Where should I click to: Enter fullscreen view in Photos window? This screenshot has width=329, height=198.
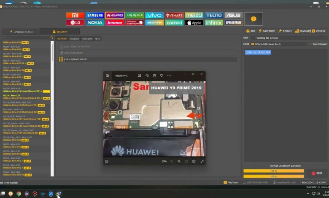pyautogui.click(x=202, y=161)
